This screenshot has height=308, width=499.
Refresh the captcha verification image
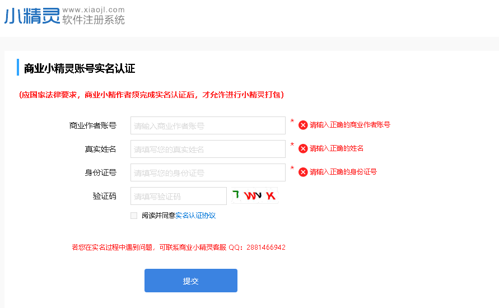[254, 195]
